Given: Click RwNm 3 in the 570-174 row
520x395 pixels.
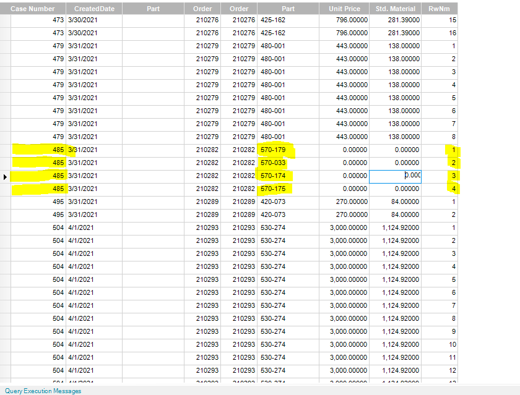Looking at the screenshot, I should (440, 176).
